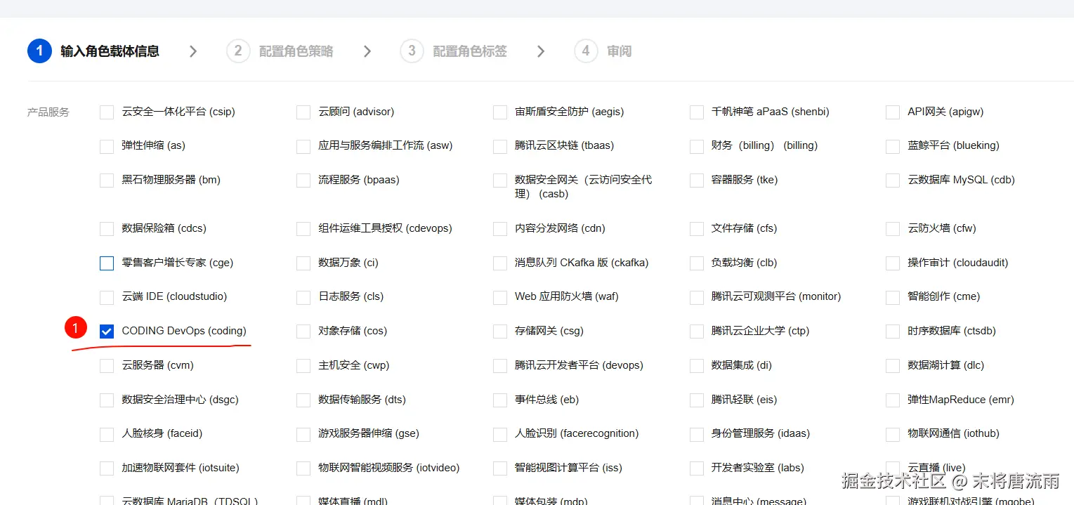Enable 腾讯轻联 (eis) checkbox
Viewport: 1074px width, 505px height.
697,400
